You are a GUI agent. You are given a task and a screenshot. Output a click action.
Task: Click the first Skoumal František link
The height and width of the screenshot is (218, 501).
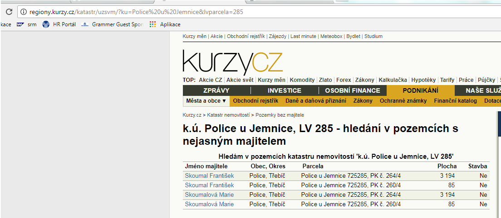[209, 176]
